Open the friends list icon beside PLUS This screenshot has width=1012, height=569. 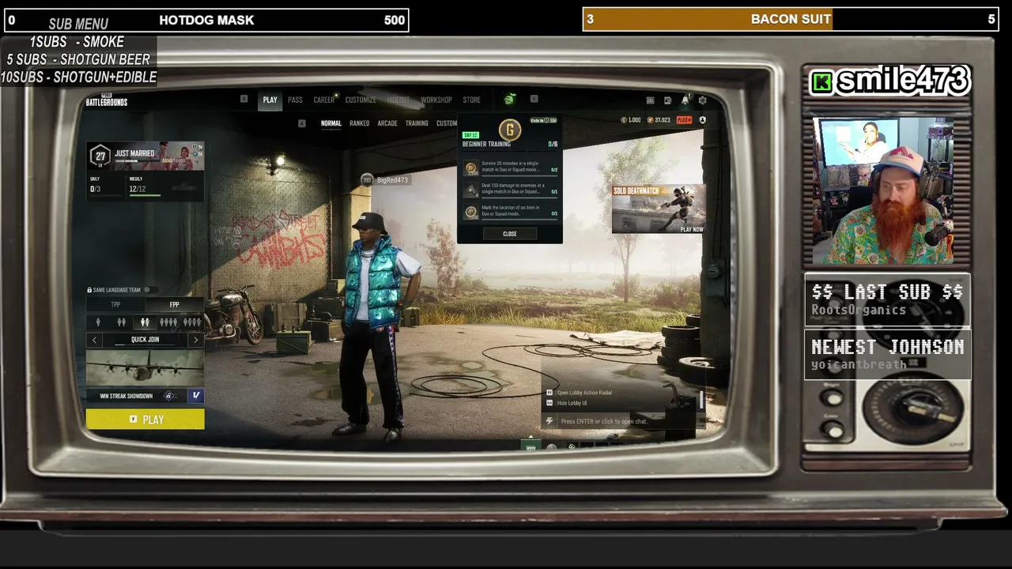click(702, 120)
